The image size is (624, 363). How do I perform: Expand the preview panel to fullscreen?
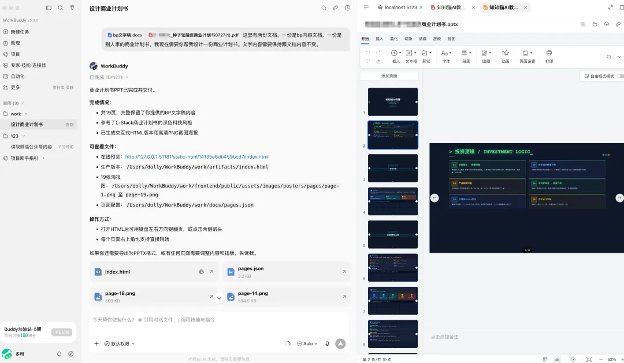[x=611, y=7]
